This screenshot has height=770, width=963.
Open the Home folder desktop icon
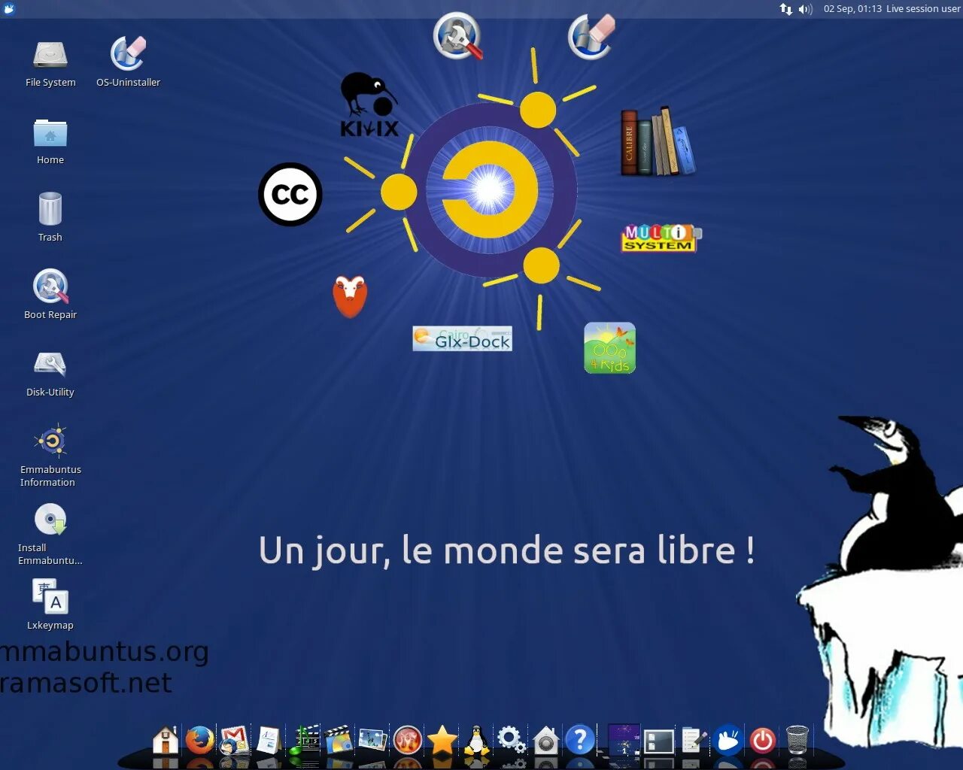(50, 141)
